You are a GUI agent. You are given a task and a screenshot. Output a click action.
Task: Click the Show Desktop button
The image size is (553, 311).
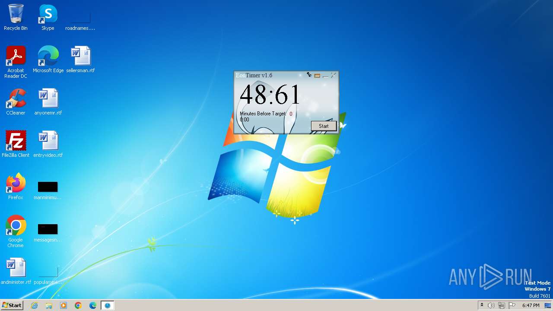(x=548, y=305)
